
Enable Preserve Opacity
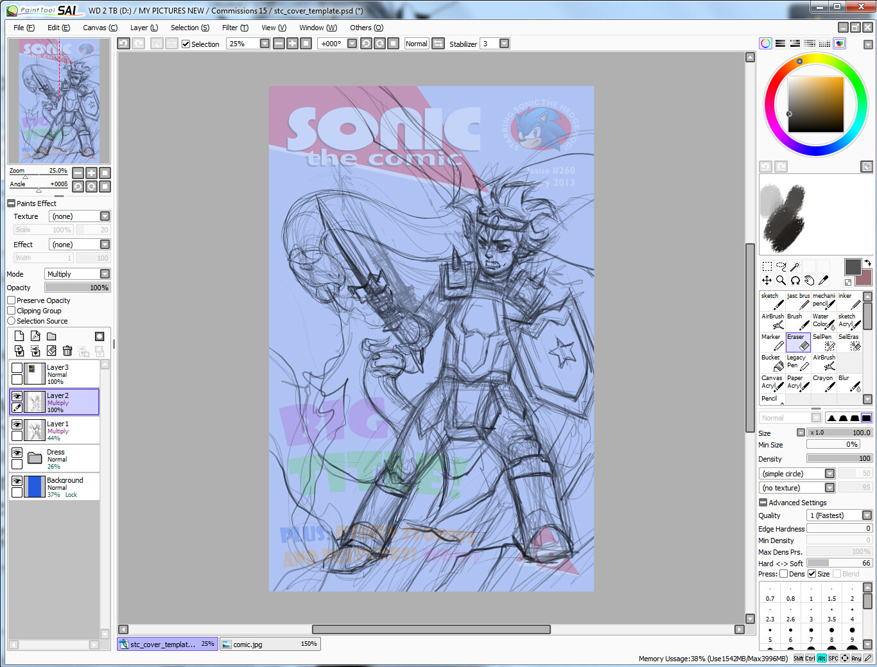[11, 300]
